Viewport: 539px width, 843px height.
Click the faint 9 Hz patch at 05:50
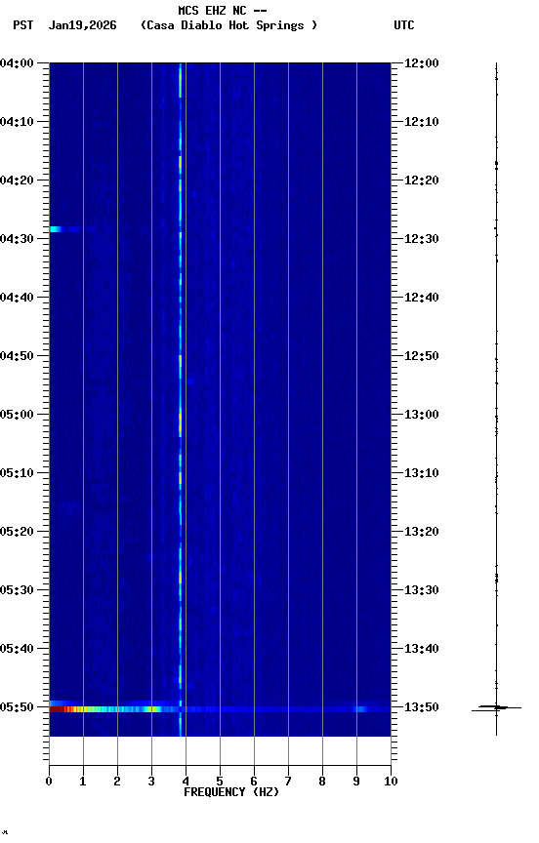360,709
